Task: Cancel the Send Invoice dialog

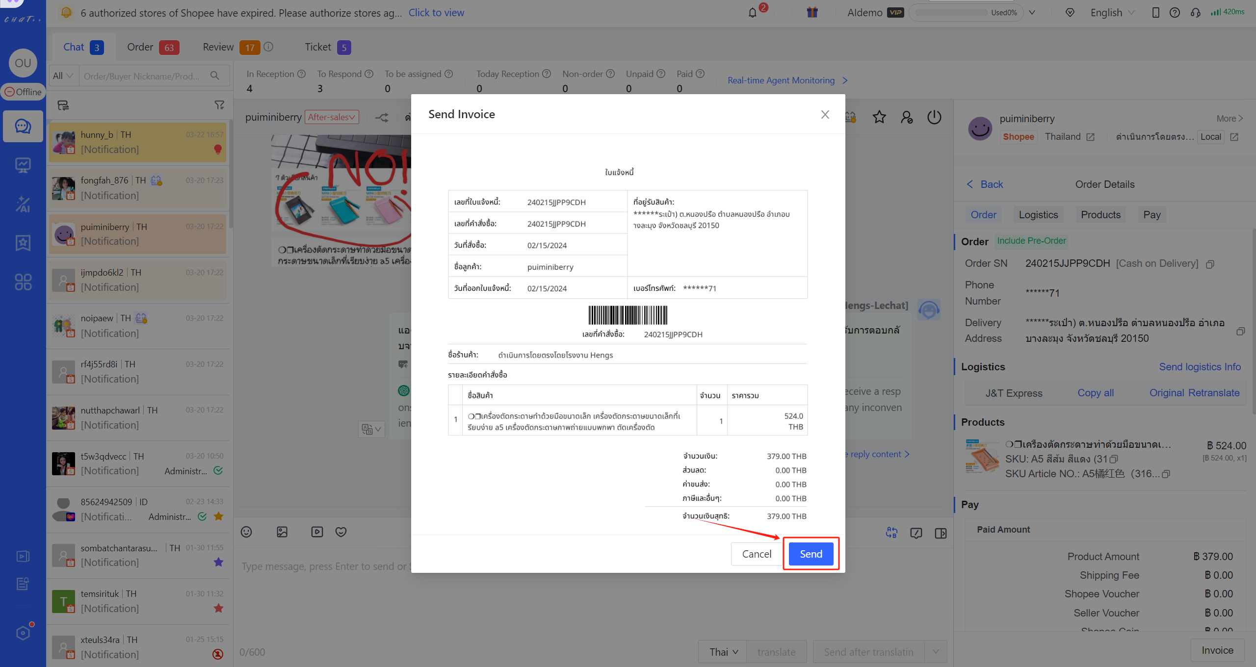Action: pyautogui.click(x=756, y=554)
